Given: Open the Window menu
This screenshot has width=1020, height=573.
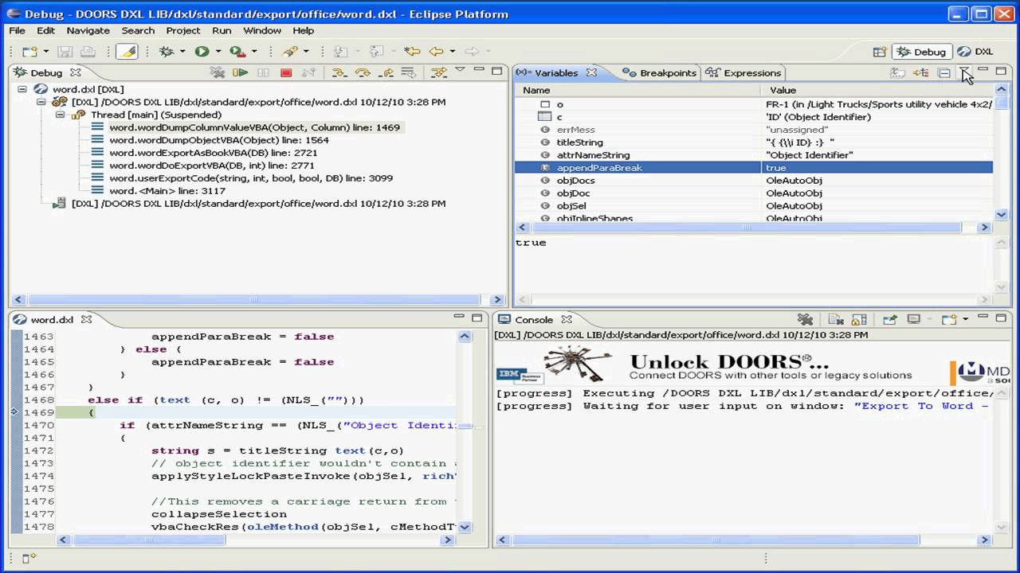Looking at the screenshot, I should (x=261, y=30).
